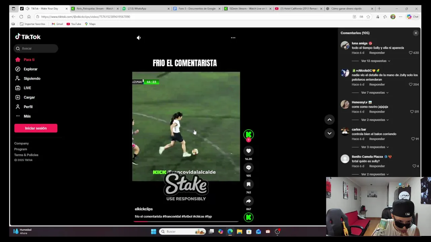Screen dimensions: 431x242
Task: Switch to the Hotel California YouTube tab
Action: 298,8
